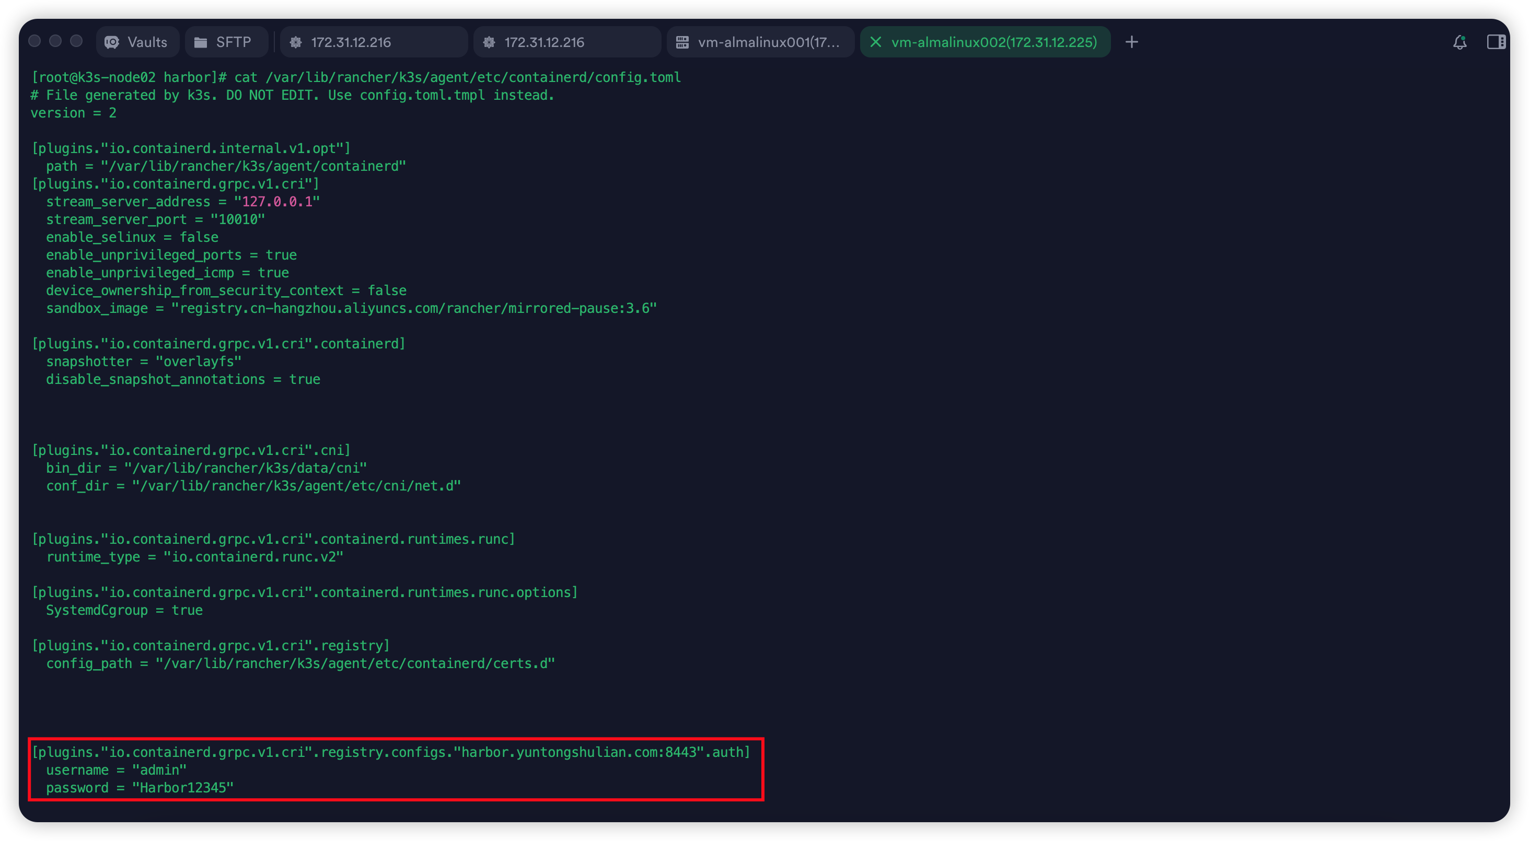The height and width of the screenshot is (841, 1529).
Task: Click the stream_server_port "10010" line
Action: (156, 219)
